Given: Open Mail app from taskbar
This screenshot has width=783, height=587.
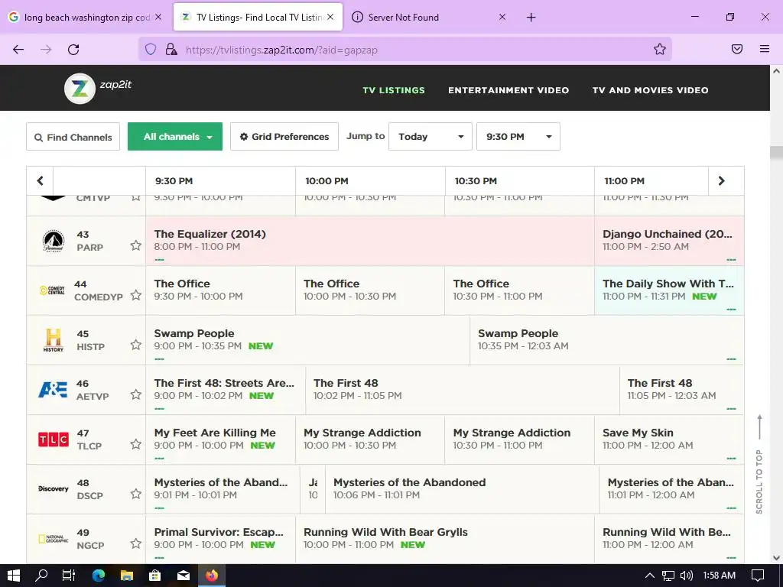Looking at the screenshot, I should (x=184, y=576).
